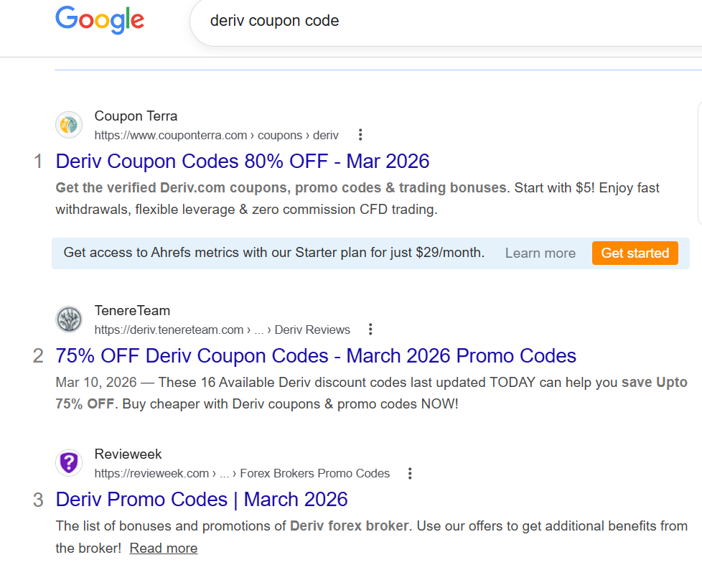Click the Google logo to return home
This screenshot has width=702, height=565.
point(99,22)
